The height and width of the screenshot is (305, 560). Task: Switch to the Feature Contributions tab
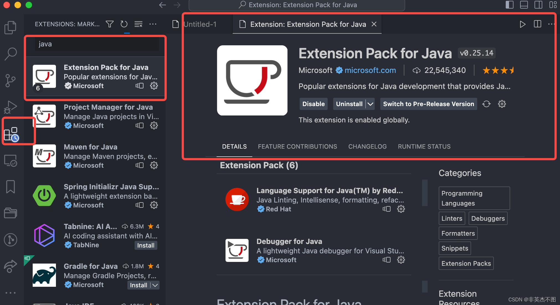tap(297, 146)
